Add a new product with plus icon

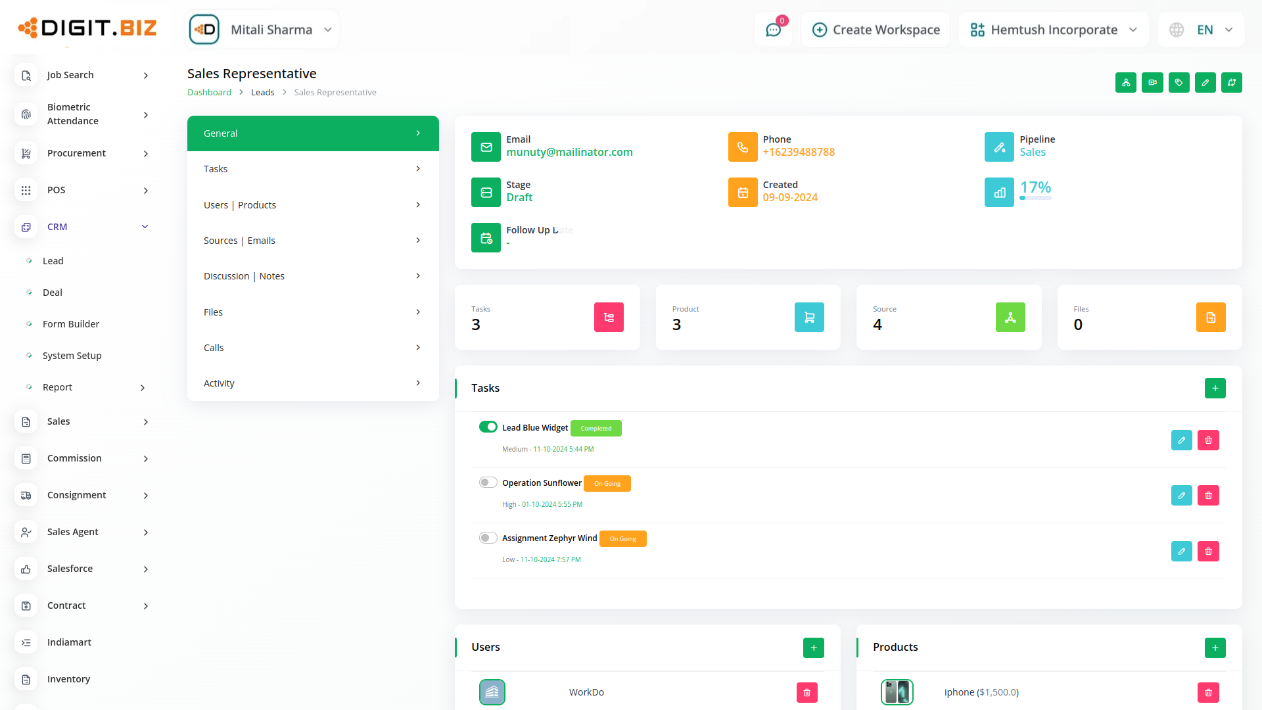pyautogui.click(x=1215, y=648)
